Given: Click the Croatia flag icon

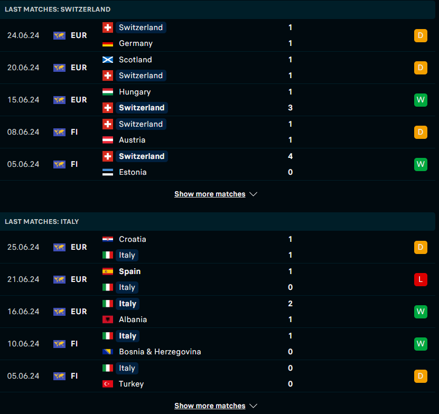Looking at the screenshot, I should [x=108, y=239].
